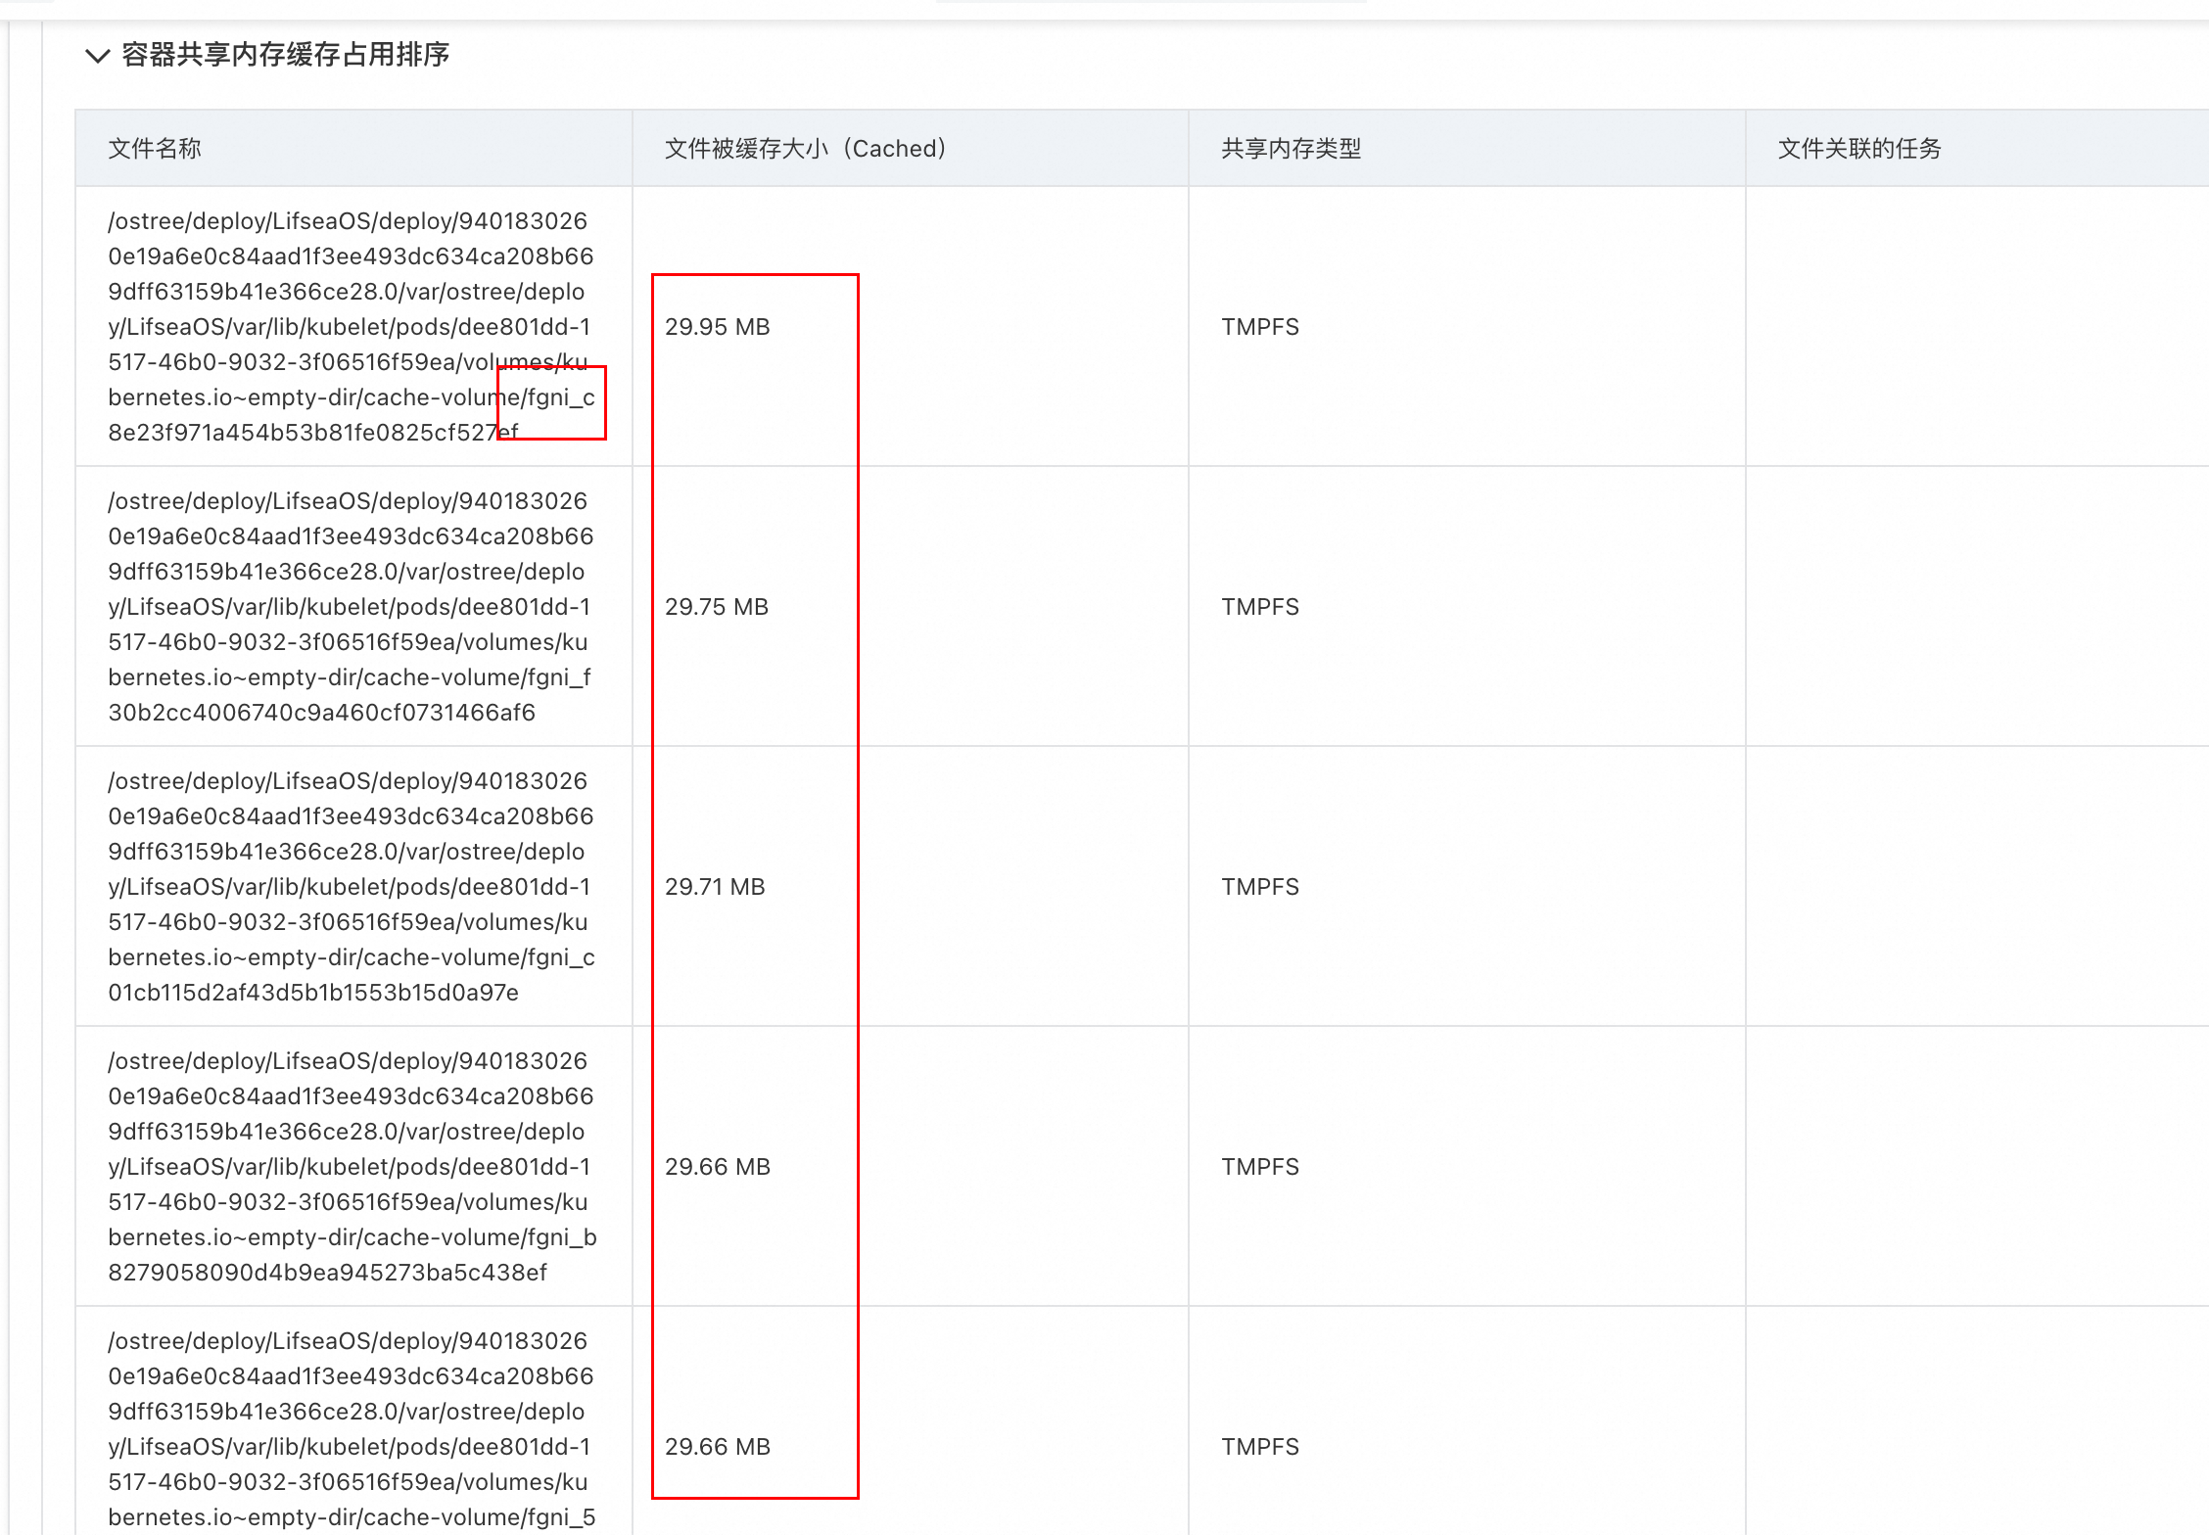This screenshot has width=2209, height=1535.
Task: Click the 共享内存类型 column header
Action: (x=1291, y=149)
